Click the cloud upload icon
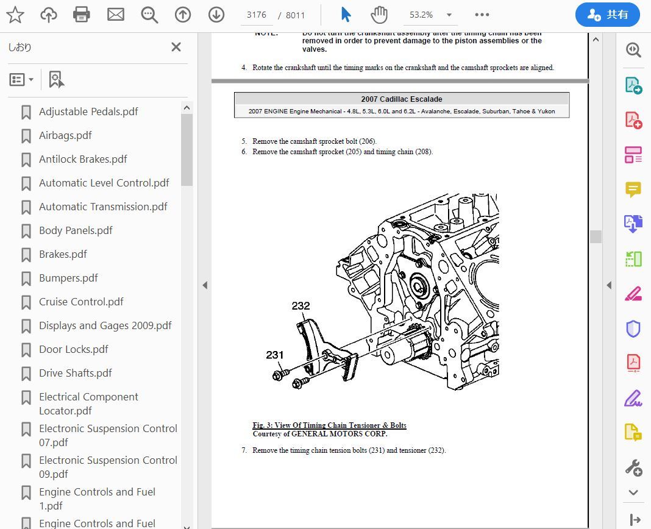The image size is (651, 529). pyautogui.click(x=49, y=15)
